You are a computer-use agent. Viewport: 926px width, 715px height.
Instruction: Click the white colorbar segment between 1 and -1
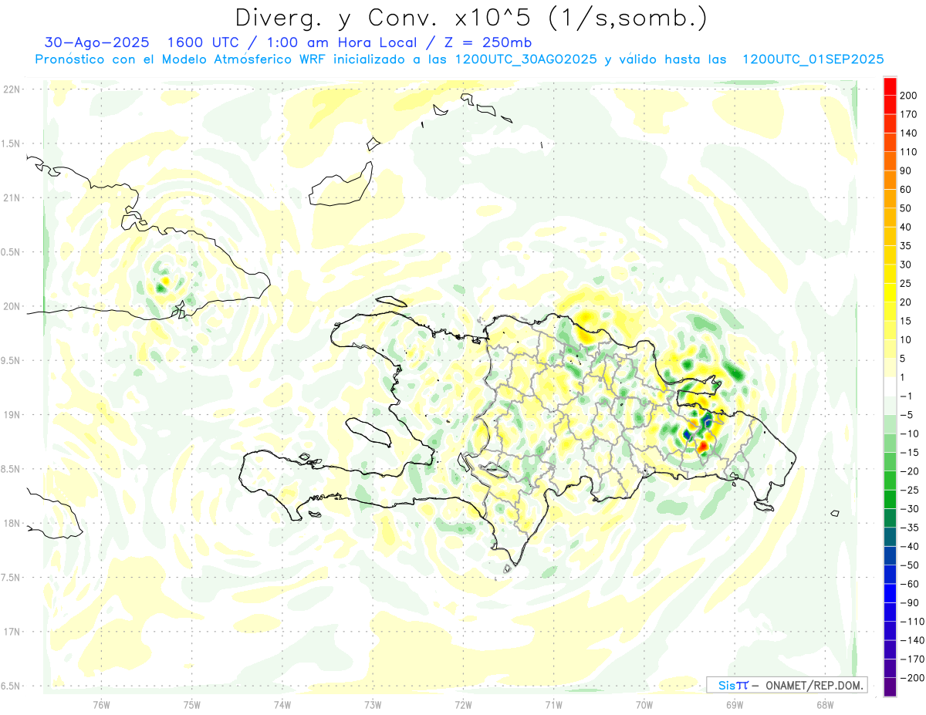pyautogui.click(x=890, y=386)
